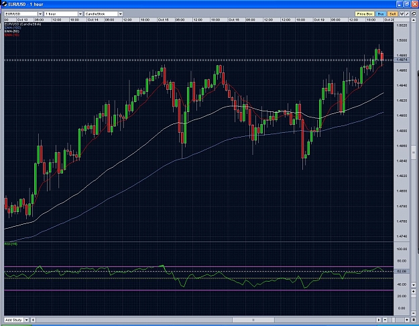Click the current price marker on price axis

tap(402, 60)
